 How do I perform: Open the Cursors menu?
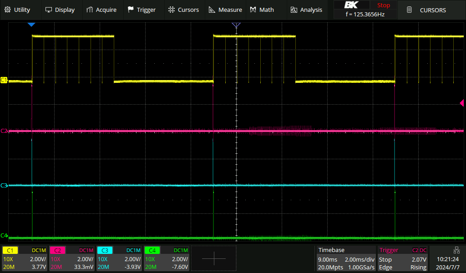(183, 10)
